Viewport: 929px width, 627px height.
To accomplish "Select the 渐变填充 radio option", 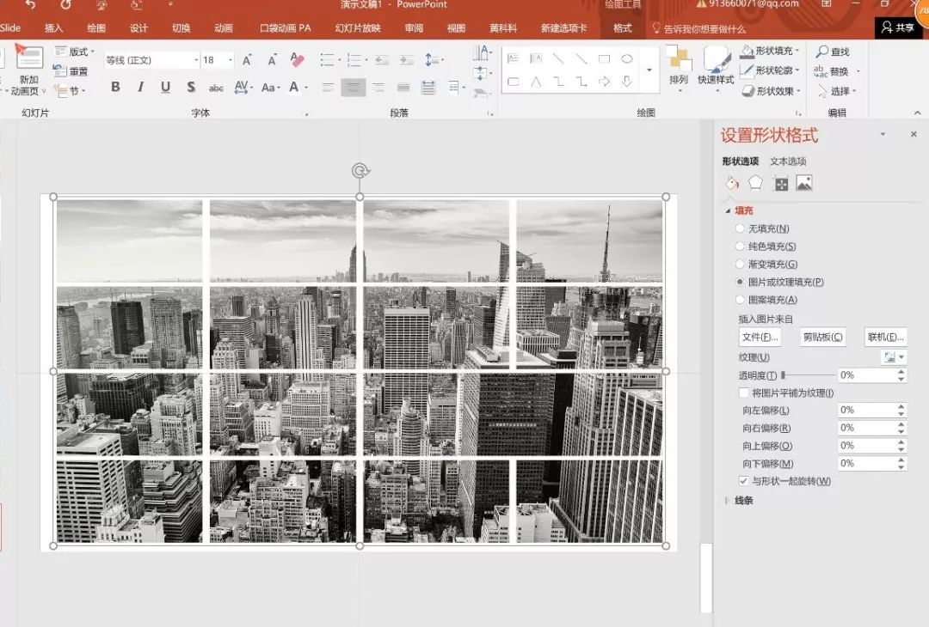I will coord(741,265).
